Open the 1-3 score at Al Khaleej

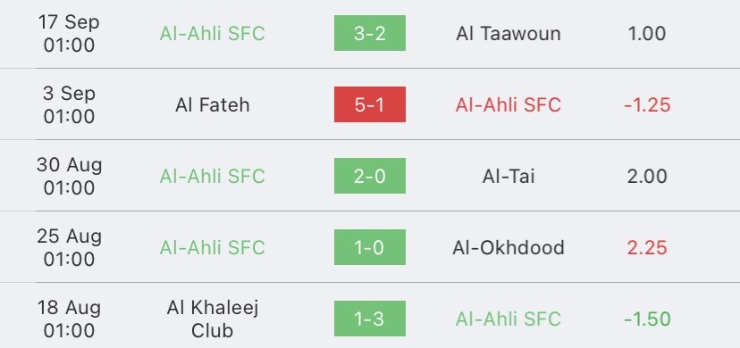369,319
